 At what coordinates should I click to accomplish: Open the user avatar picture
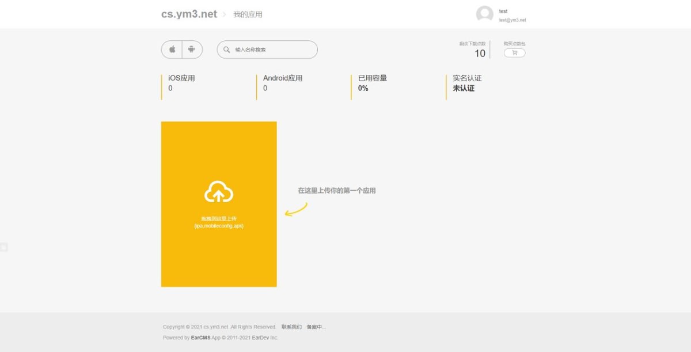(x=485, y=14)
